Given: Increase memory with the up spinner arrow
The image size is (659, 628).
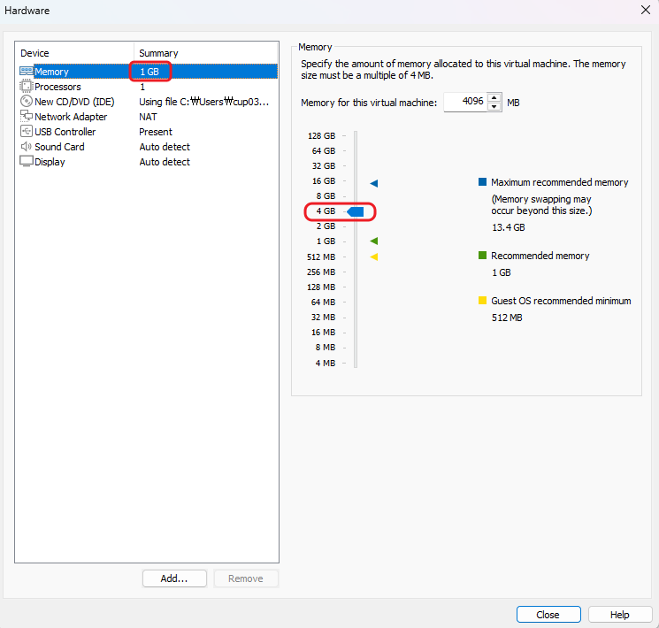Looking at the screenshot, I should [494, 97].
